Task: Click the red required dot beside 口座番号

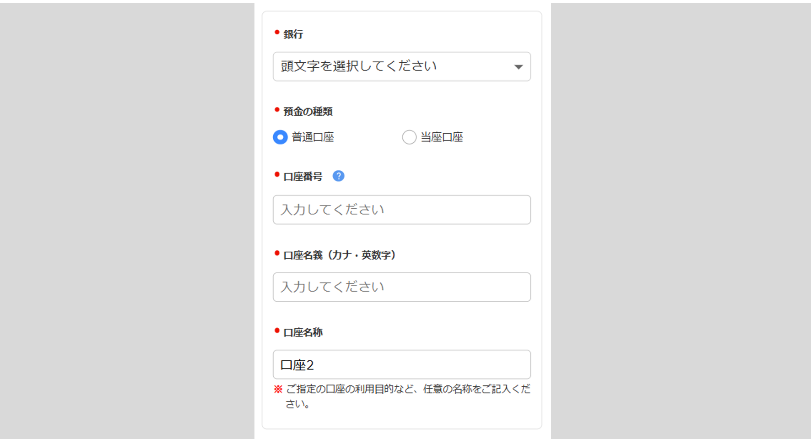Action: [x=277, y=174]
